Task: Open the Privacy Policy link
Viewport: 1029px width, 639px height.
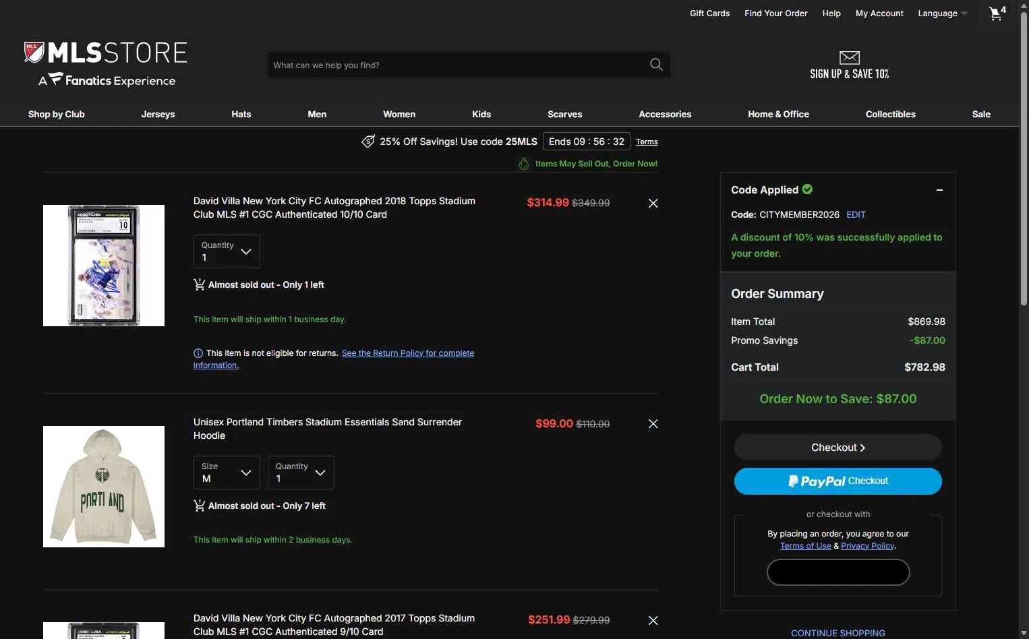Action: 868,546
